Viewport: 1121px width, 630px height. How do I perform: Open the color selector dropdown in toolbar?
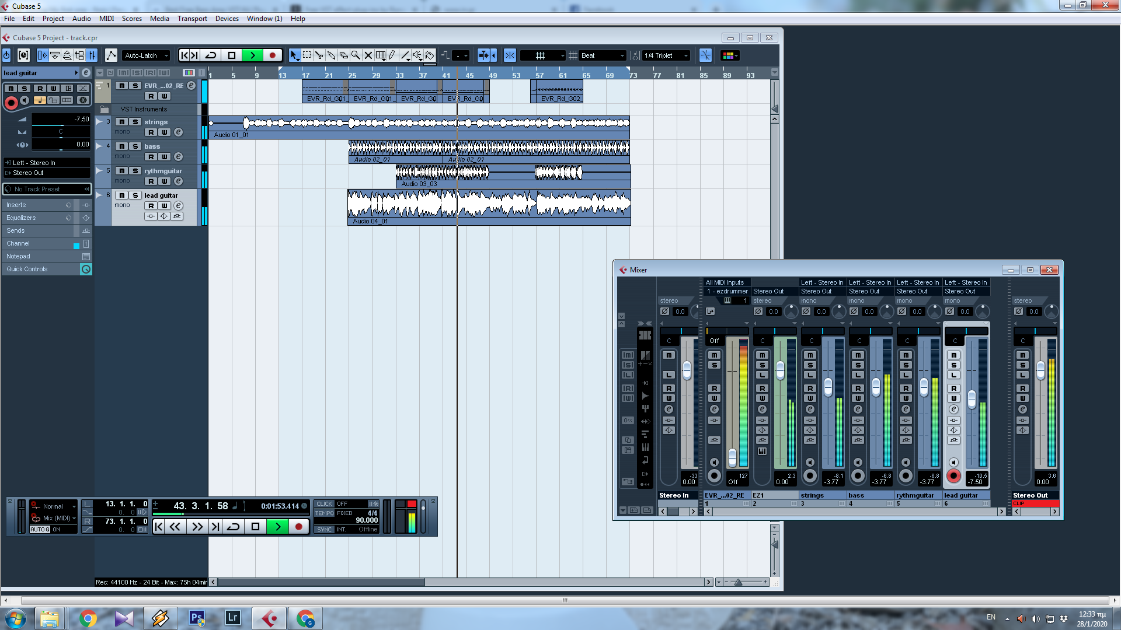[x=730, y=55]
